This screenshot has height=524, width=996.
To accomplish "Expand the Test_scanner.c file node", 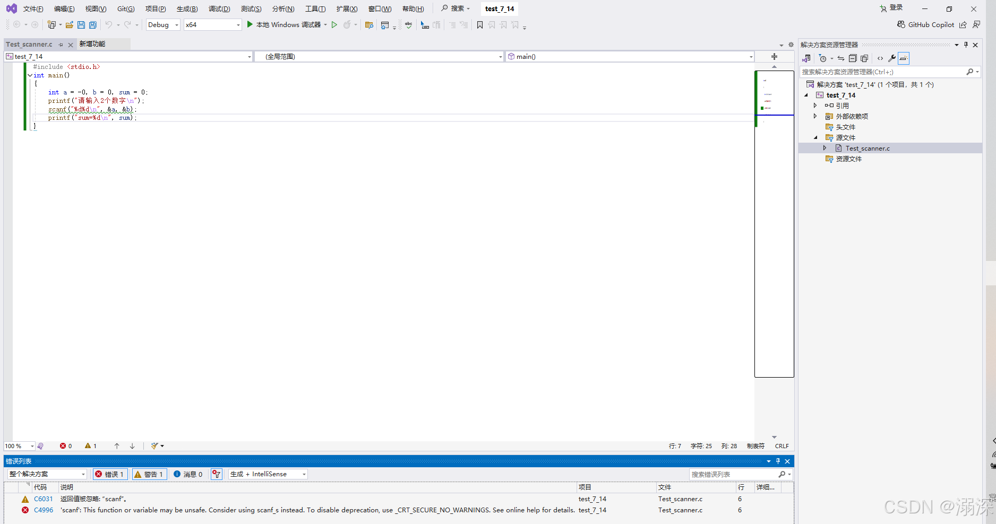I will (x=825, y=148).
